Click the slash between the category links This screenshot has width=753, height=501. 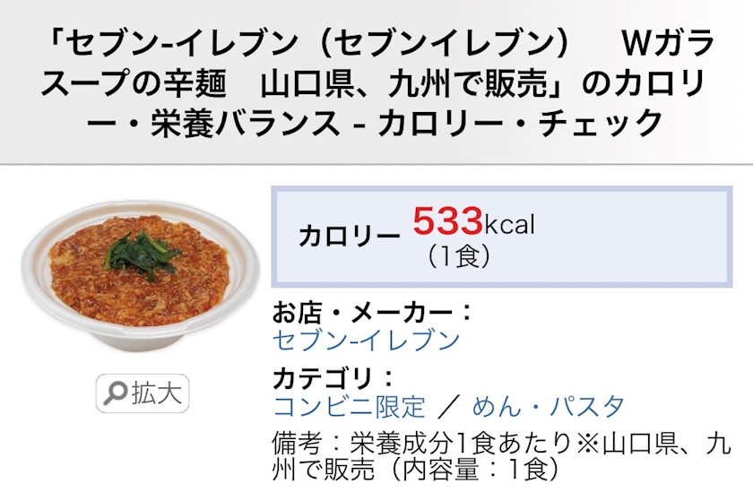pos(449,407)
